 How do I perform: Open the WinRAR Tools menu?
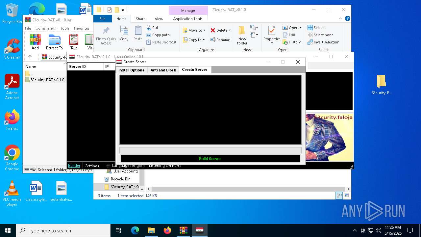(65, 28)
